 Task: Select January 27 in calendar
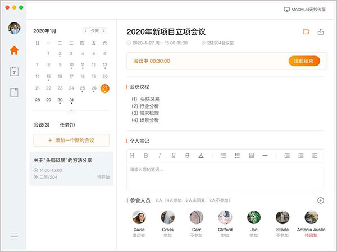click(104, 88)
